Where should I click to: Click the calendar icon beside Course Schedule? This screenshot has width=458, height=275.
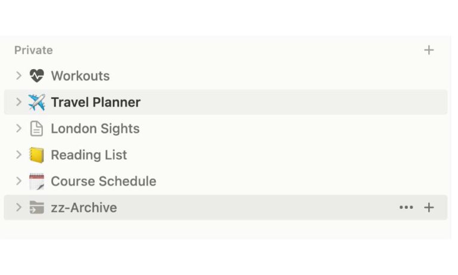click(x=36, y=181)
